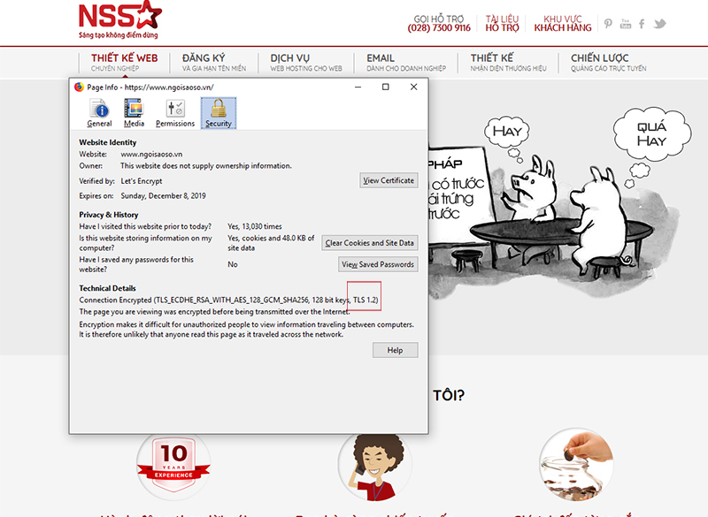Screen dimensions: 708x517
Task: Open the Permissions tab in Page Info
Action: click(x=174, y=113)
